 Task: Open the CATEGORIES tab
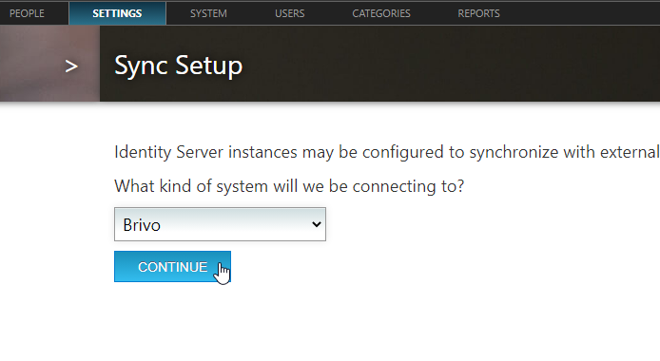(x=381, y=13)
